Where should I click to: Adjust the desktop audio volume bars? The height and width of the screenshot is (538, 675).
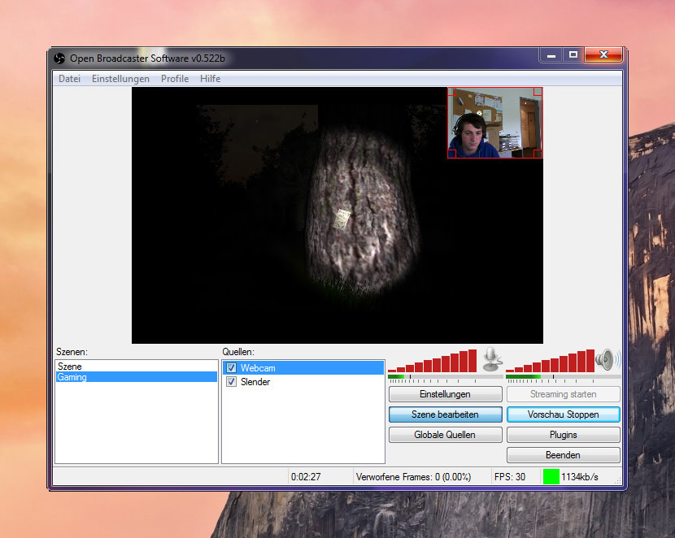pos(550,361)
